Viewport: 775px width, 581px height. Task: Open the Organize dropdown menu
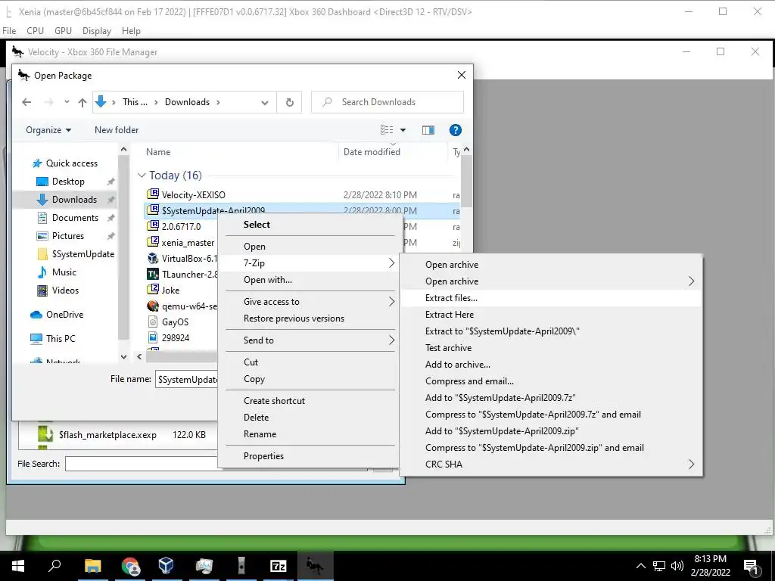tap(48, 130)
